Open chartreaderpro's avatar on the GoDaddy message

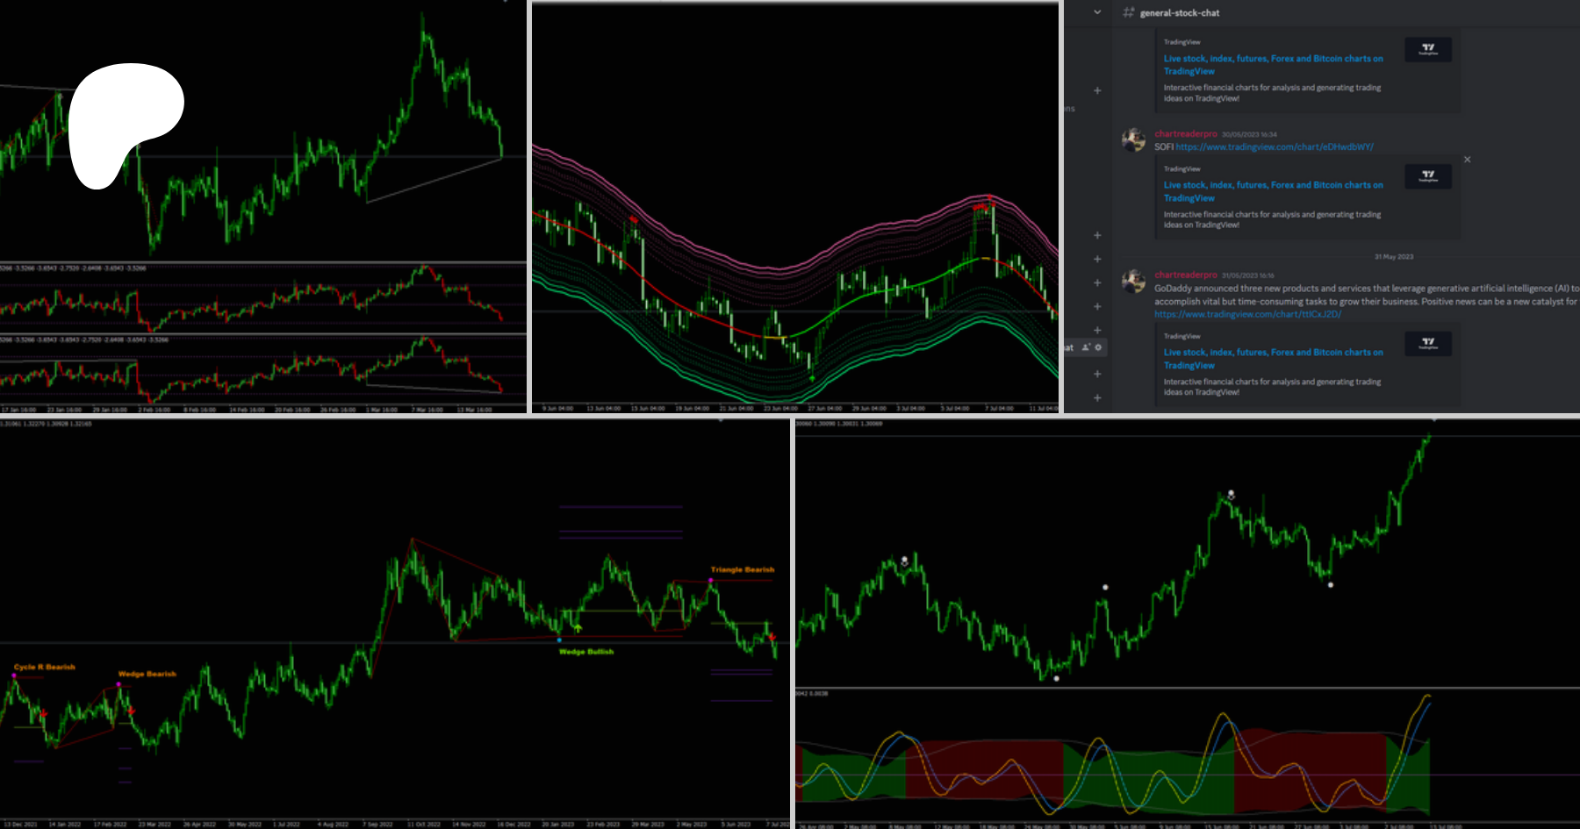[1133, 282]
